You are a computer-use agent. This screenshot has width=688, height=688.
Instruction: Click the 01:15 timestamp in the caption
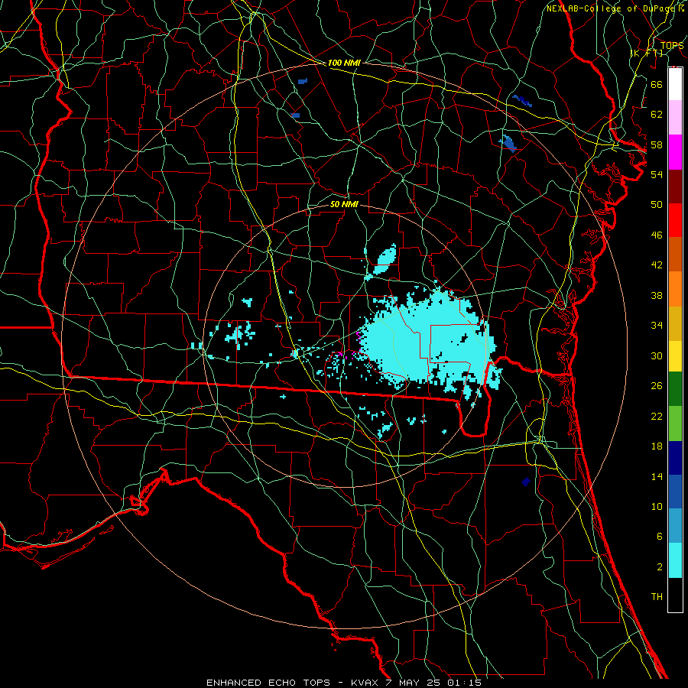[x=464, y=683]
